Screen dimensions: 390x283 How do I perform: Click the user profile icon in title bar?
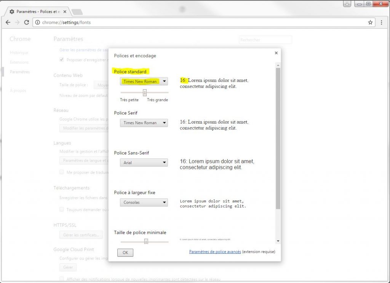347,4
